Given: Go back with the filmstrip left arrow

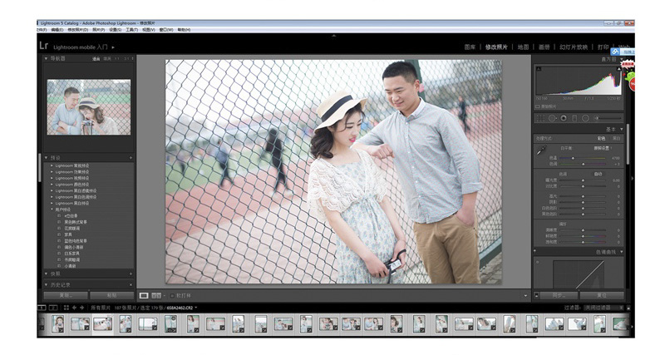Looking at the screenshot, I should click(74, 308).
